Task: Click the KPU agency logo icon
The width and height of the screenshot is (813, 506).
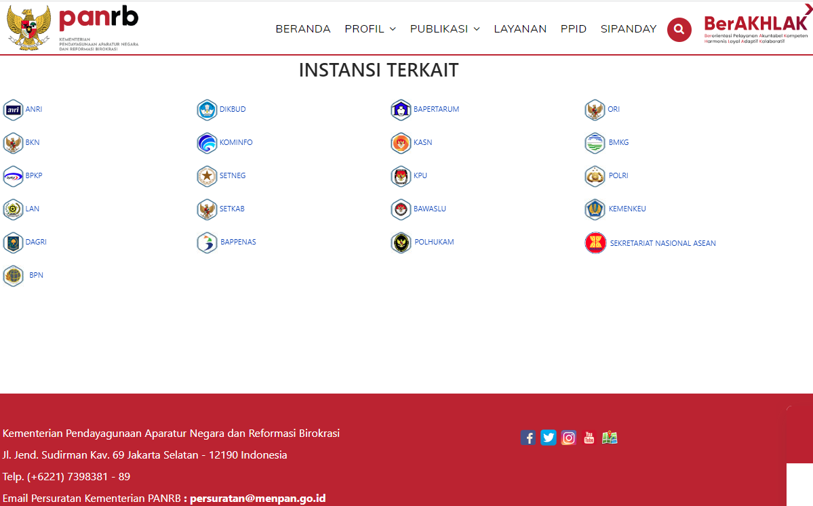Action: [x=401, y=176]
